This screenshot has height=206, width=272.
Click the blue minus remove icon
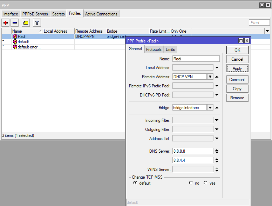click(15, 23)
